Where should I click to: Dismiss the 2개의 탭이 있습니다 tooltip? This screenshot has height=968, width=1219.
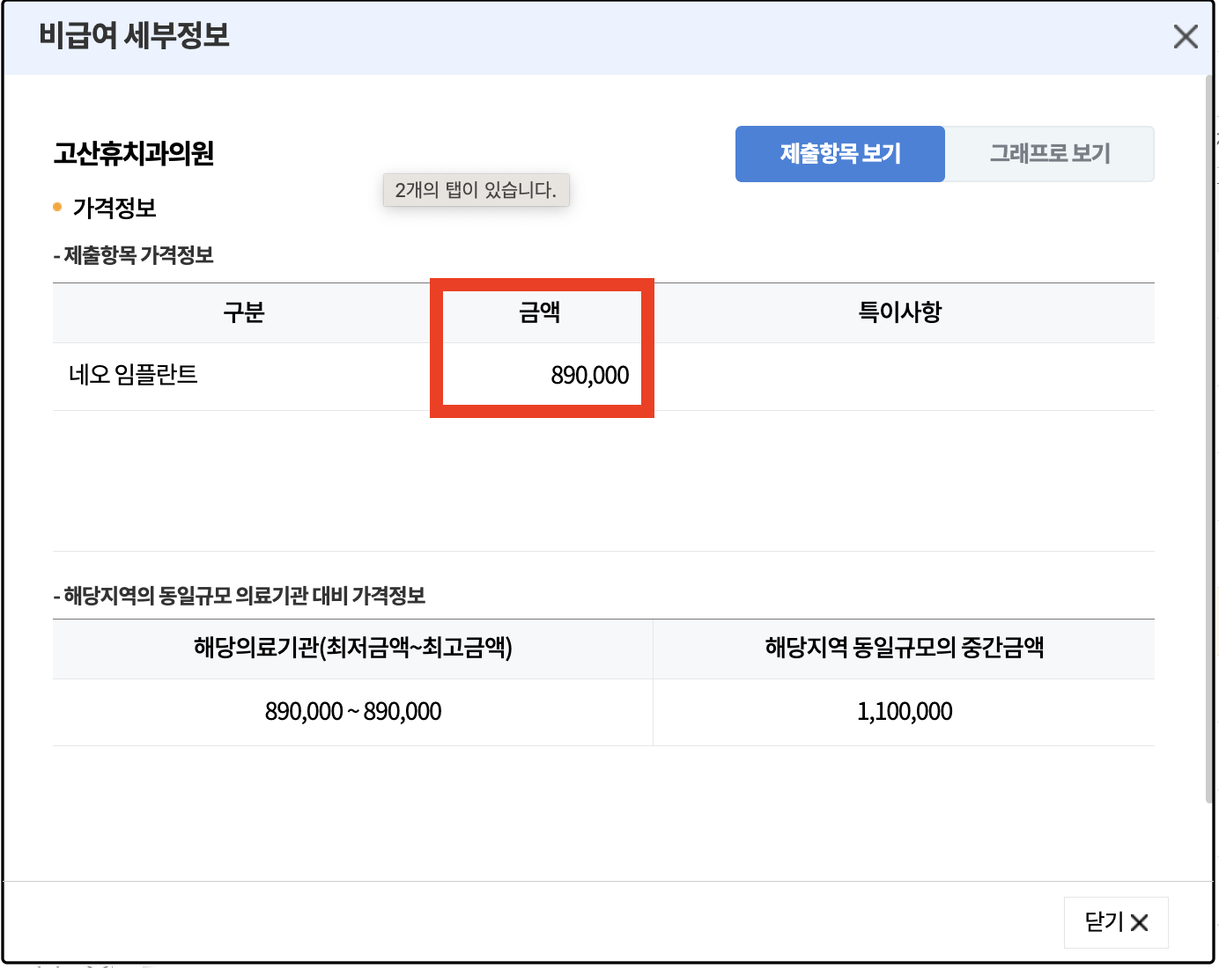[476, 190]
